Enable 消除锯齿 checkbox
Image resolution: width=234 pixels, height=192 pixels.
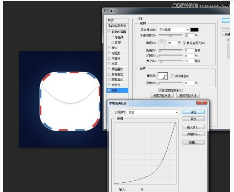click(x=172, y=76)
